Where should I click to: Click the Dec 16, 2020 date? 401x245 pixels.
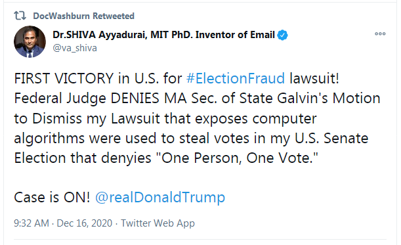[x=85, y=223]
